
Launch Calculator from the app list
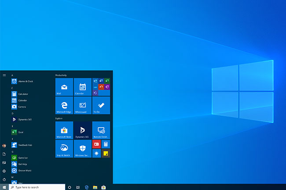20,94
